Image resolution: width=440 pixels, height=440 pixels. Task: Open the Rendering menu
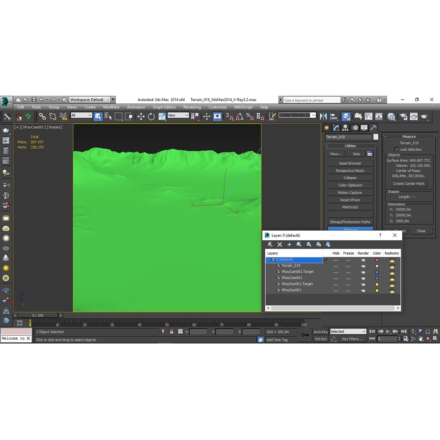point(192,107)
